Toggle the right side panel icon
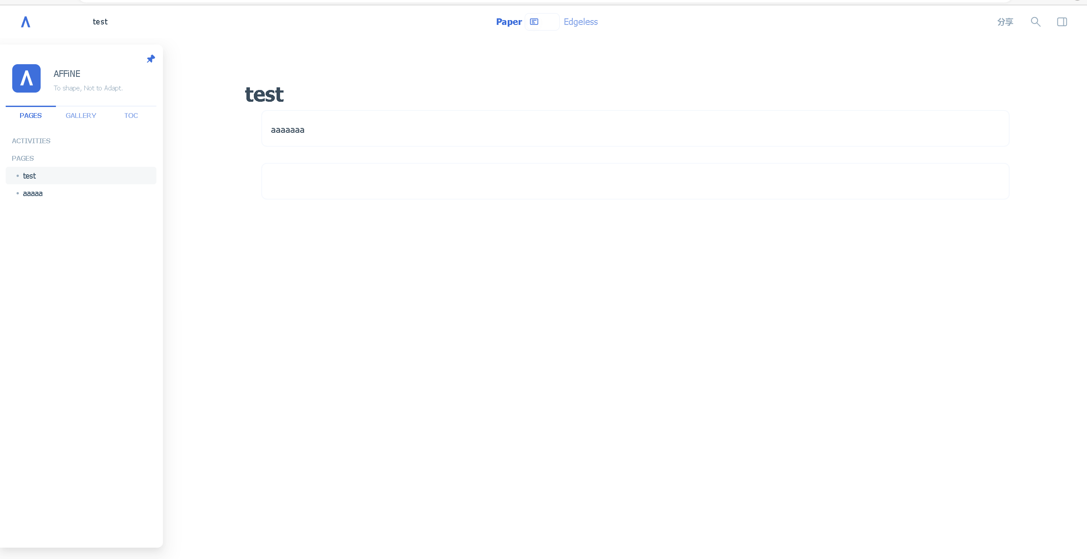This screenshot has height=559, width=1087. point(1062,22)
